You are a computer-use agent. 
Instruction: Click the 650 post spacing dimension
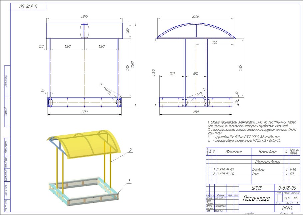(x=195, y=74)
